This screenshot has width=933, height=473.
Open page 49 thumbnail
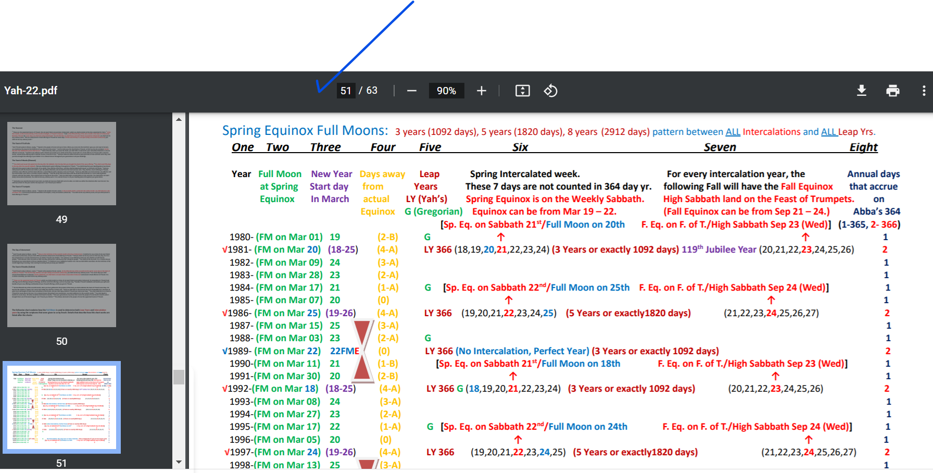[61, 164]
